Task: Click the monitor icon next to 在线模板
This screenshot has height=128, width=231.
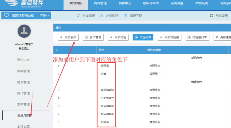Action: pyautogui.click(x=78, y=16)
